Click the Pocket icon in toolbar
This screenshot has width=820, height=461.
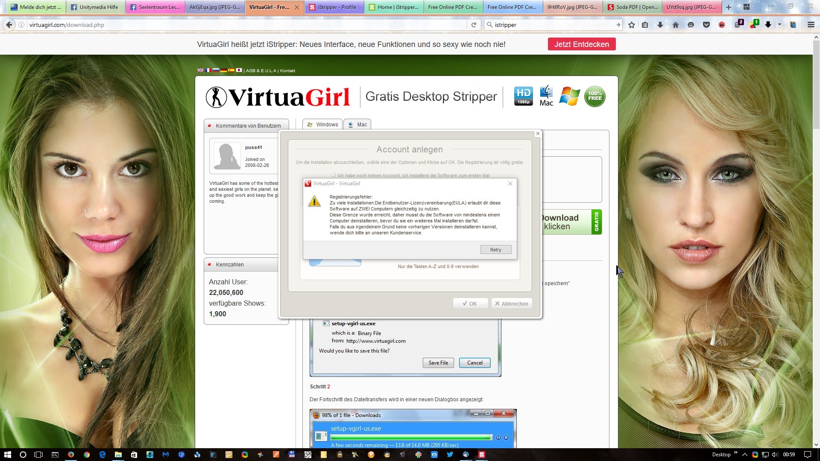[706, 25]
